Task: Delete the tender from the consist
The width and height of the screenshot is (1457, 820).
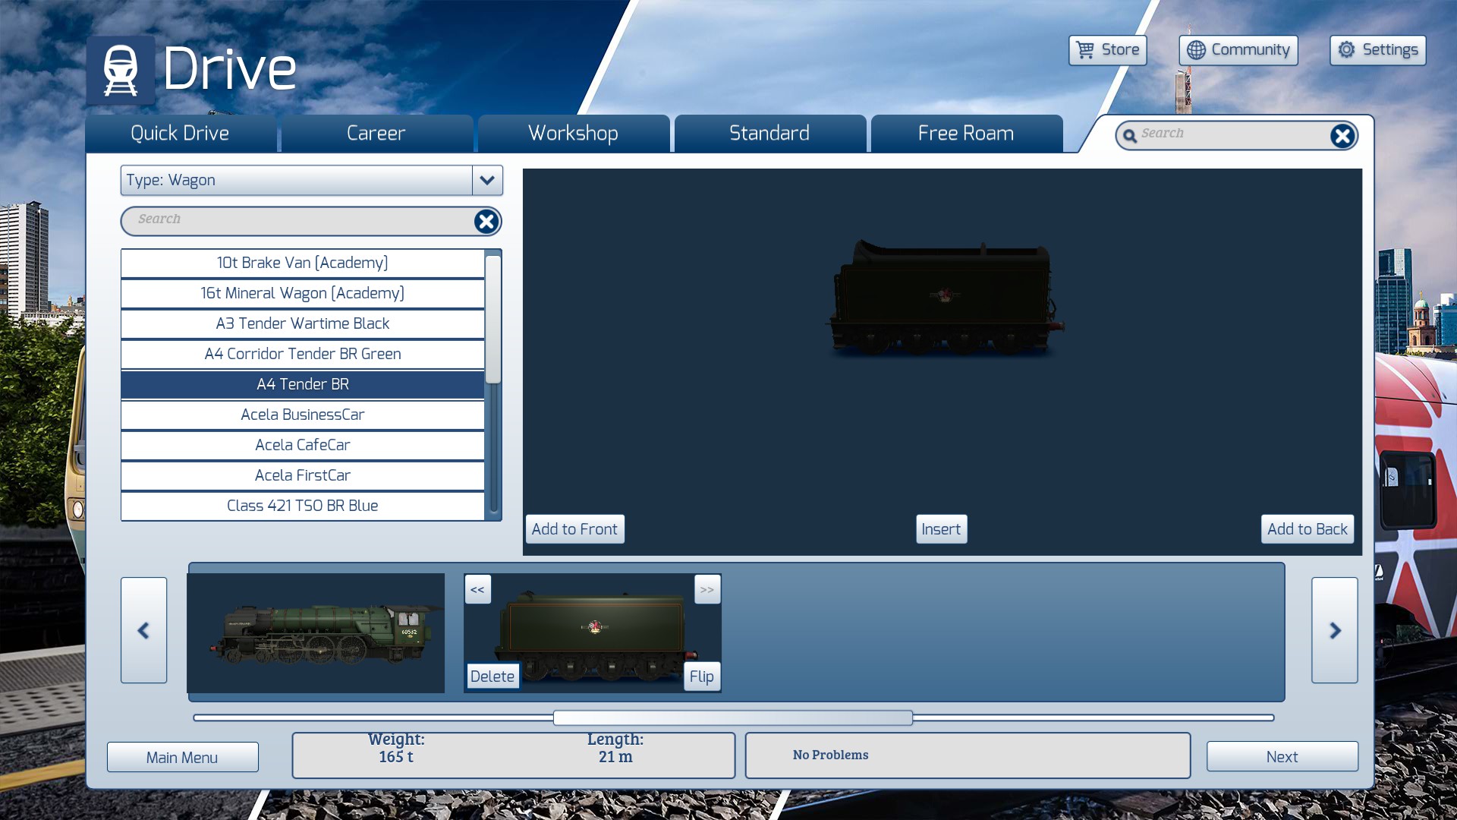Action: click(x=492, y=676)
